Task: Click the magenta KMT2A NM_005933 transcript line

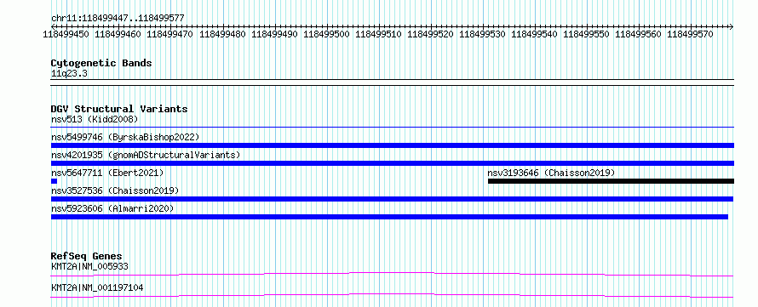Action: [392, 274]
